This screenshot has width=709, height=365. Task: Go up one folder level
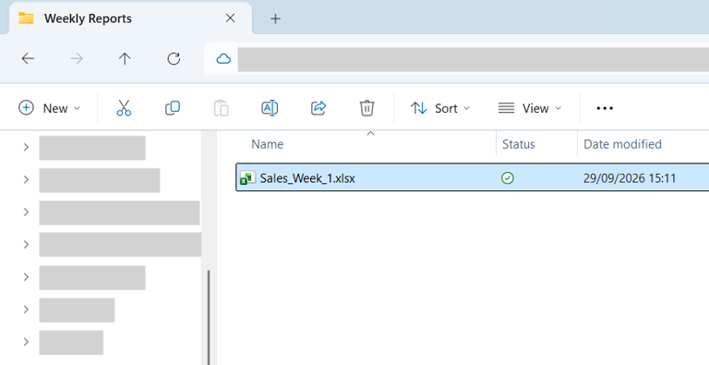pos(125,58)
